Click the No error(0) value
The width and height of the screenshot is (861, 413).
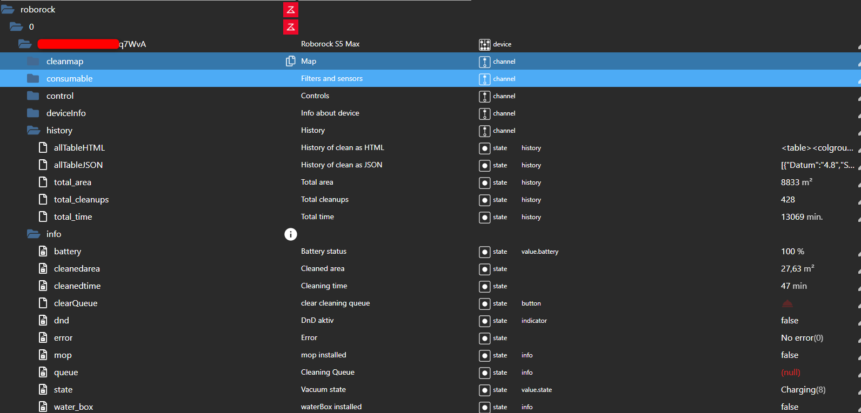point(802,337)
